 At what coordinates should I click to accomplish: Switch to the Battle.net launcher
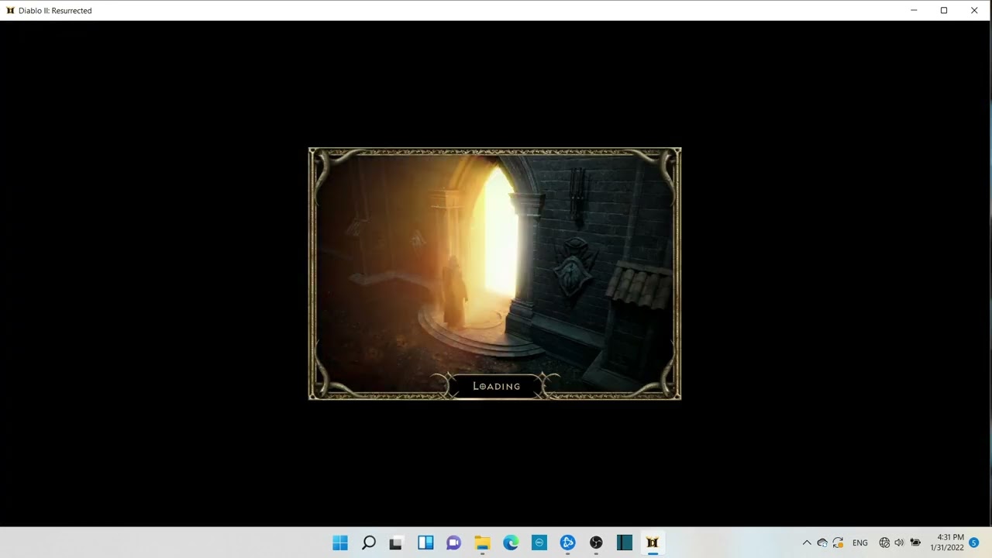567,543
